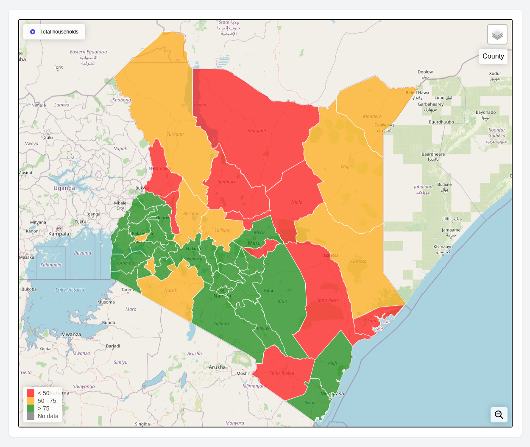Click the green '> 75' legend swatch
This screenshot has height=447, width=530.
tap(31, 408)
